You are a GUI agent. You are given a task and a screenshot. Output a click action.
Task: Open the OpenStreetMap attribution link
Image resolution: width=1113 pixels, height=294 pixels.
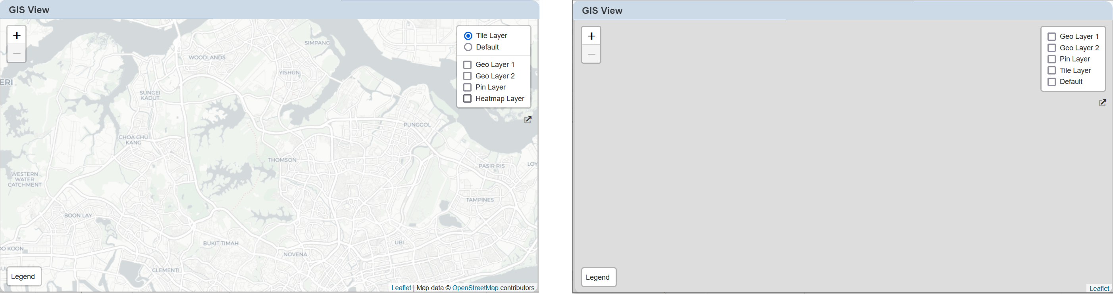click(475, 288)
